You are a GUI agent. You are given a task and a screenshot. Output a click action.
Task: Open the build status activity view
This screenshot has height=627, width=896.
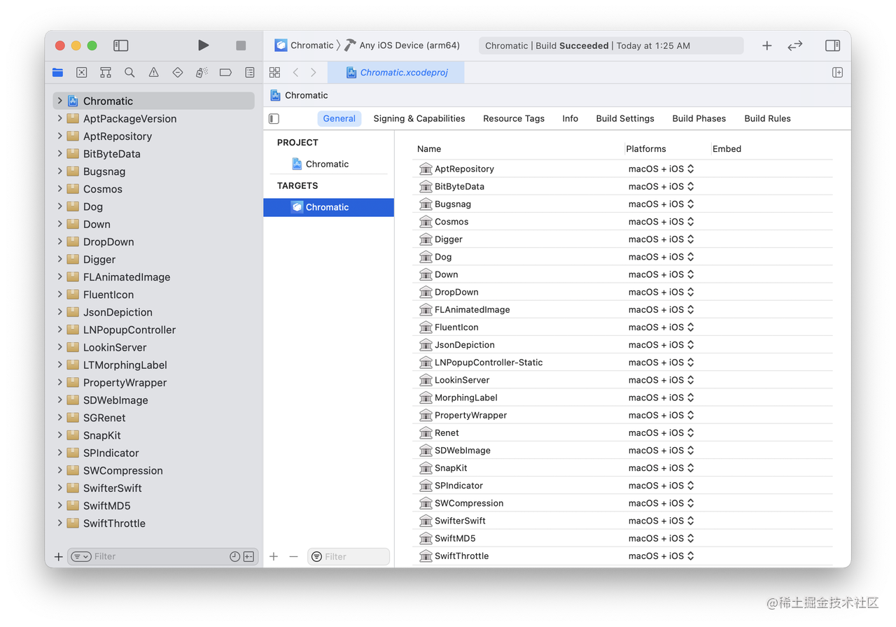pos(610,45)
